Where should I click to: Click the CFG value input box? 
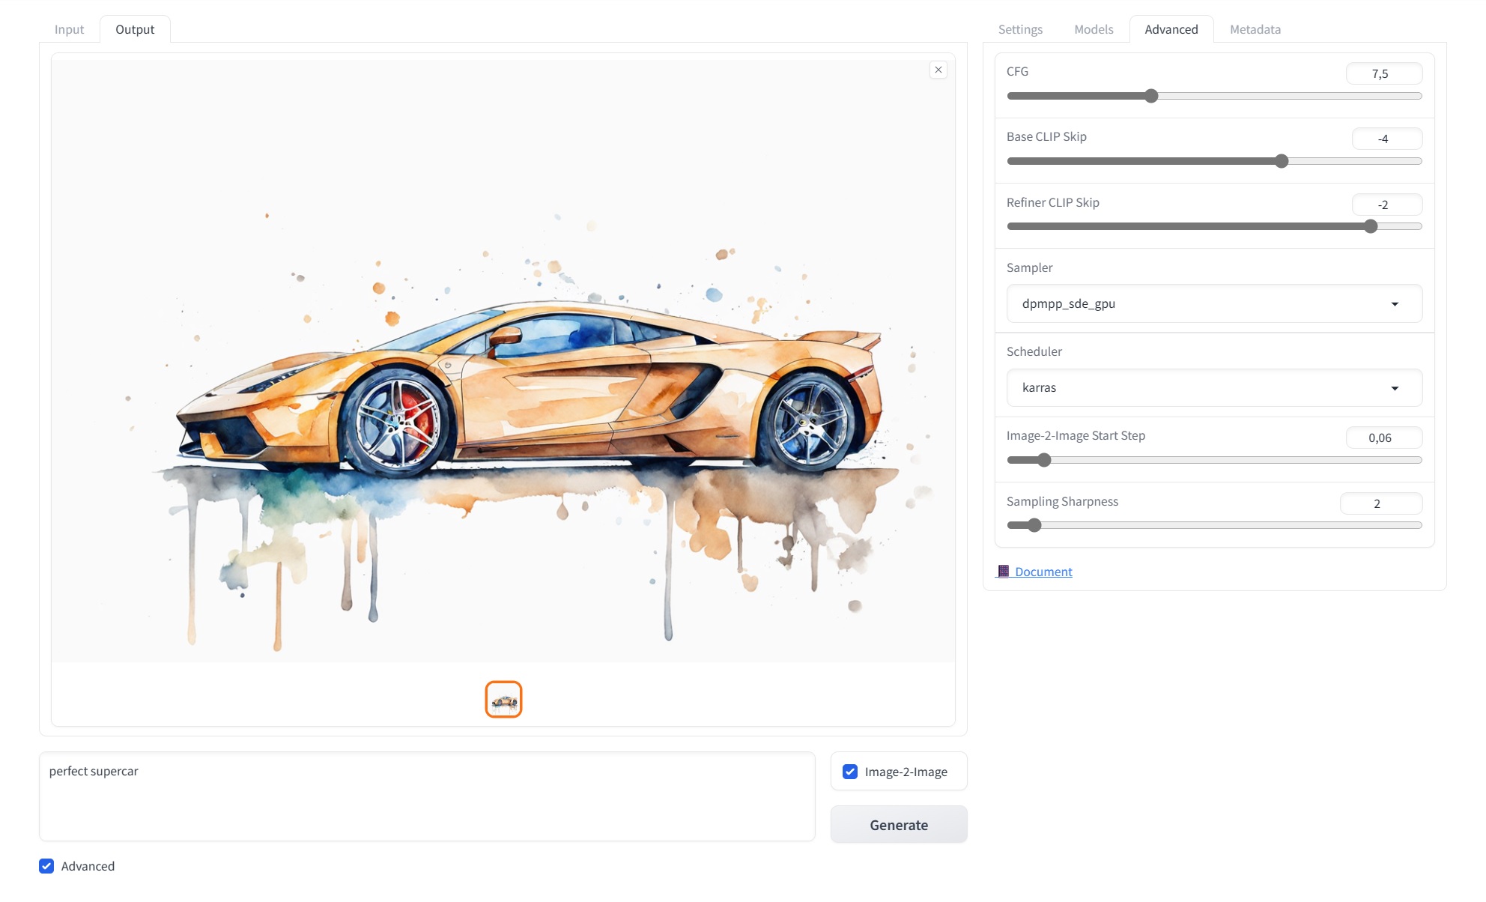[x=1383, y=73]
